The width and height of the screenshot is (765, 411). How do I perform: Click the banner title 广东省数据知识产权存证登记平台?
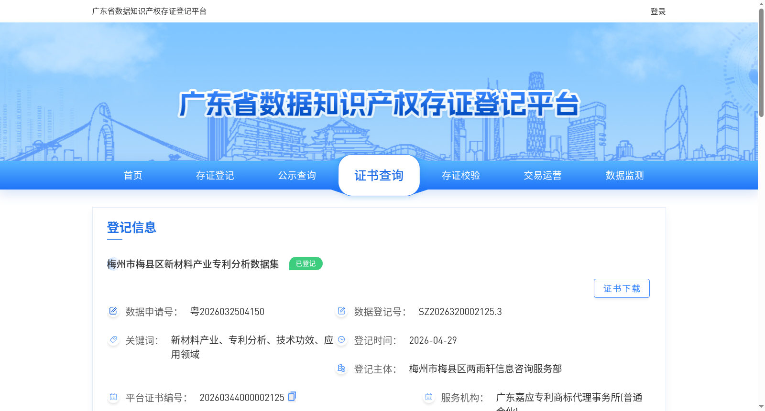tap(379, 104)
